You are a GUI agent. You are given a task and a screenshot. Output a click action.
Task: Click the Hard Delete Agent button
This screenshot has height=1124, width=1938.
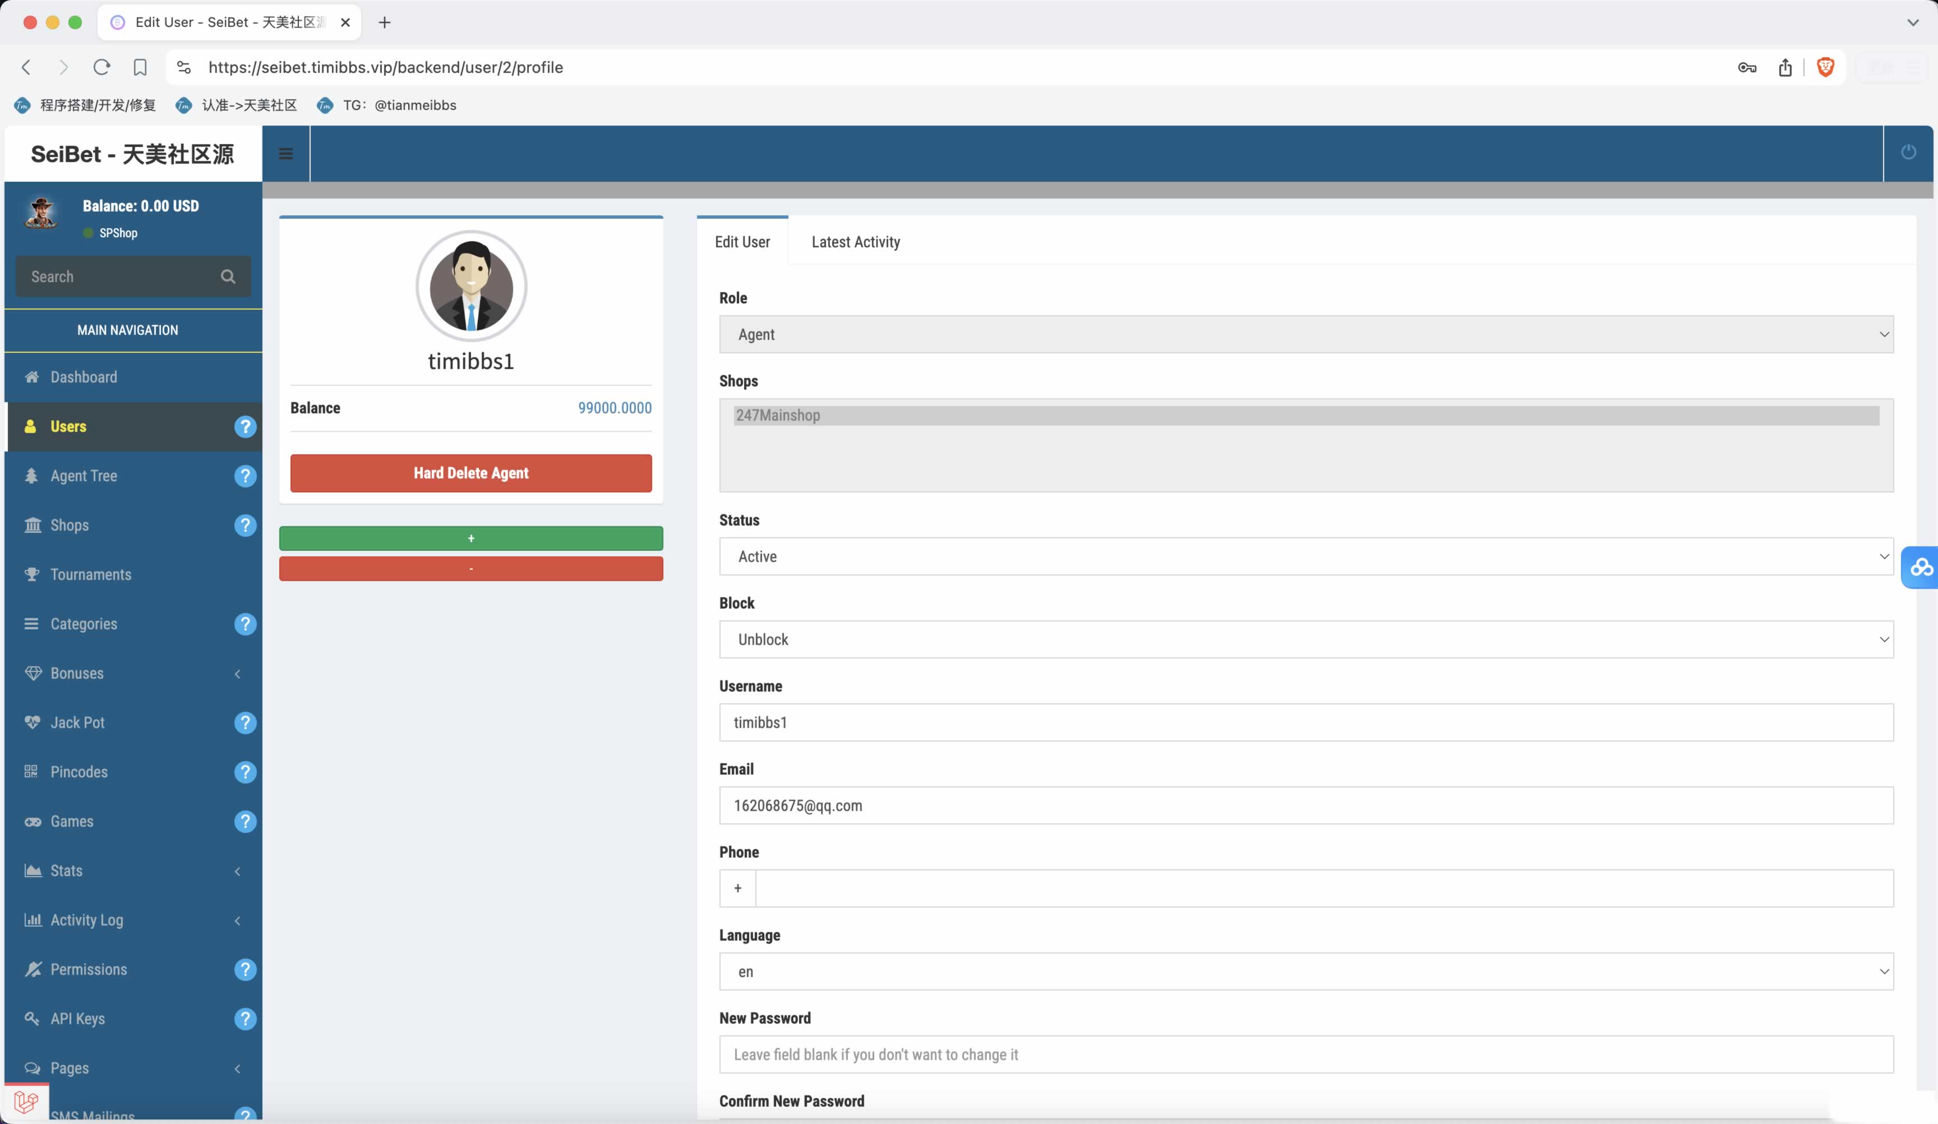[x=470, y=473]
